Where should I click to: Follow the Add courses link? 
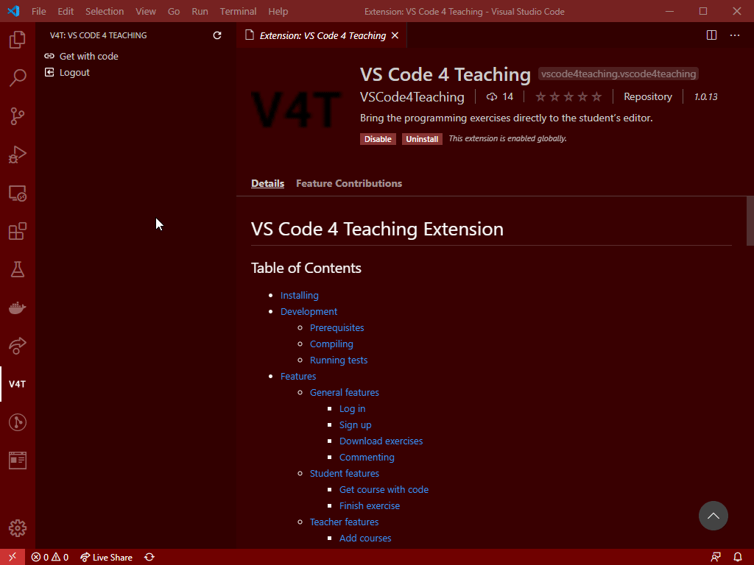click(365, 538)
